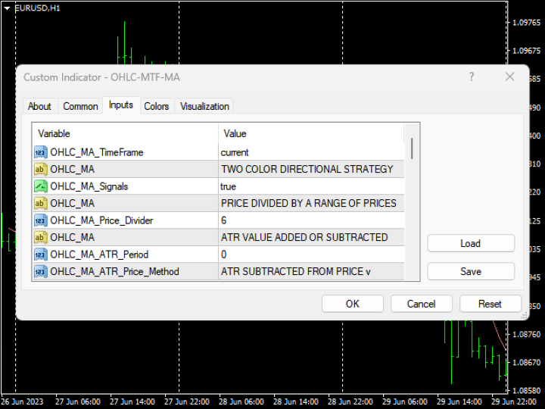Click the number icon beside OHLC_MA_ATR_Period

pyautogui.click(x=41, y=254)
